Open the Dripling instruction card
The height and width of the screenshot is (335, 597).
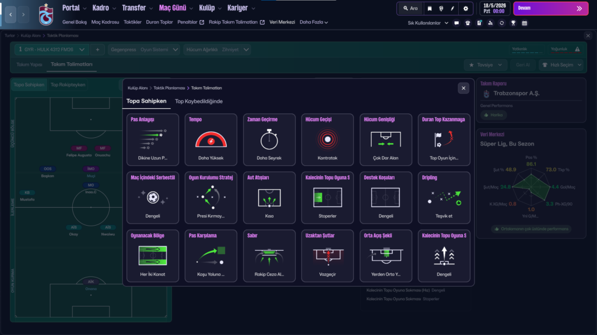[444, 198]
